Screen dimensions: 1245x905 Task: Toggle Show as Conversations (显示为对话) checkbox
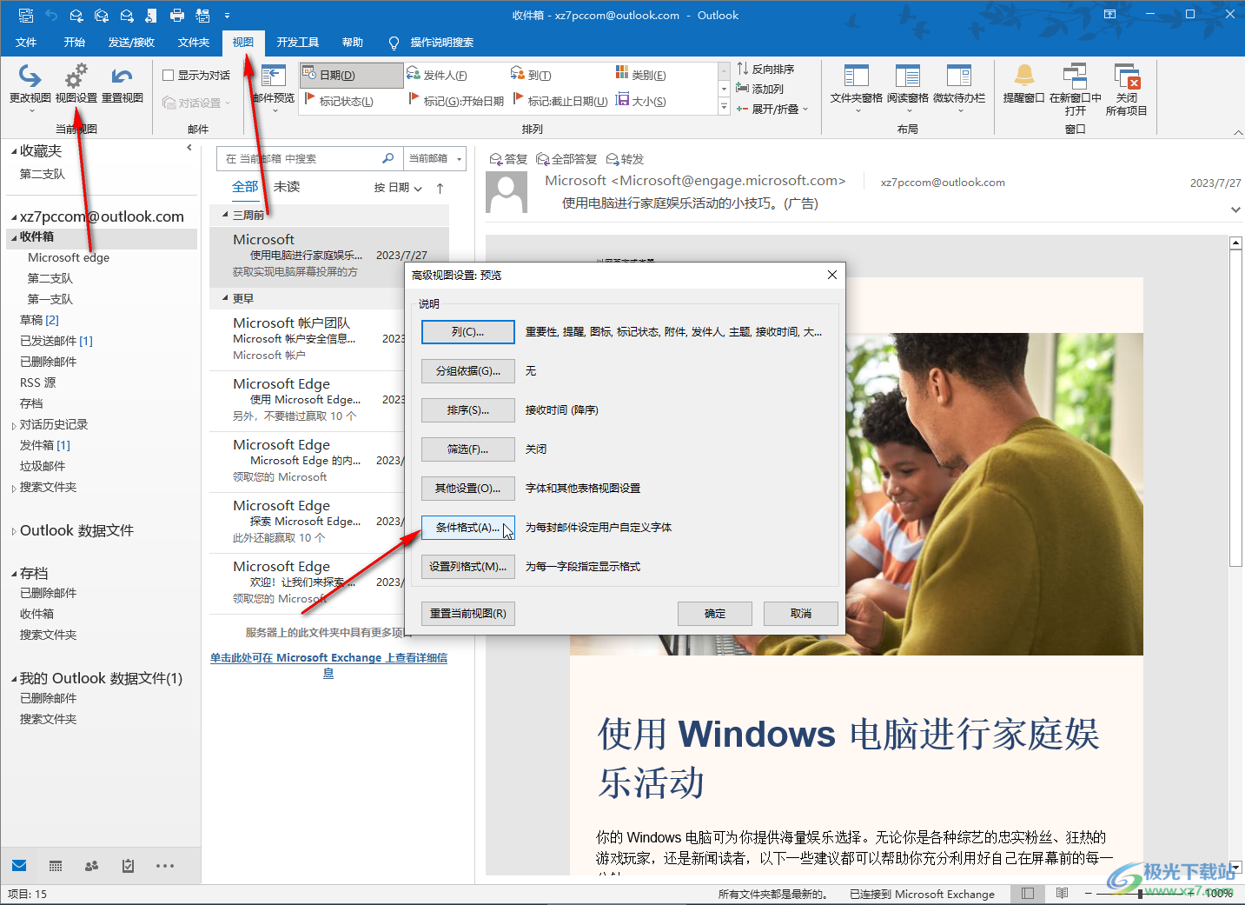tap(169, 76)
